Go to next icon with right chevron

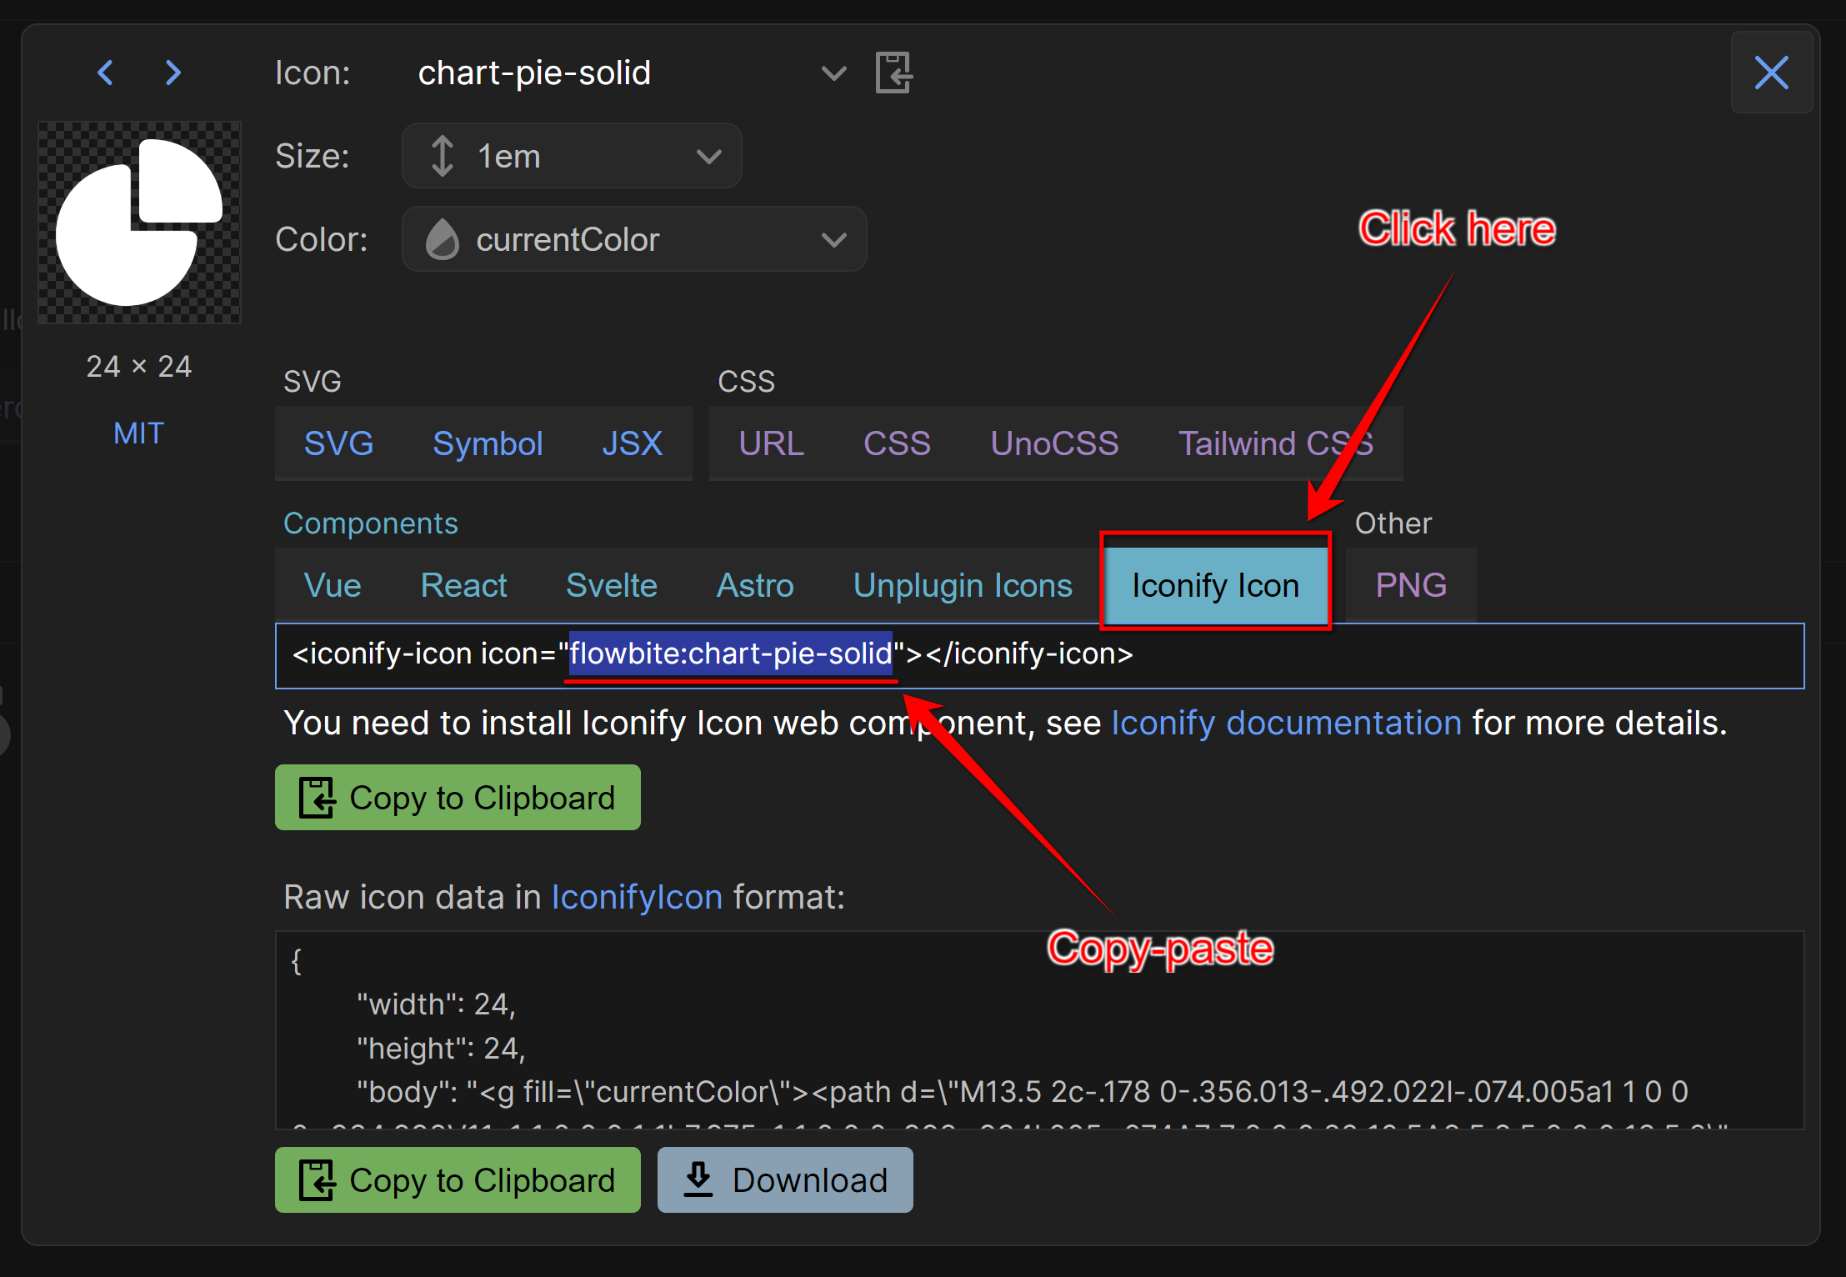click(173, 73)
